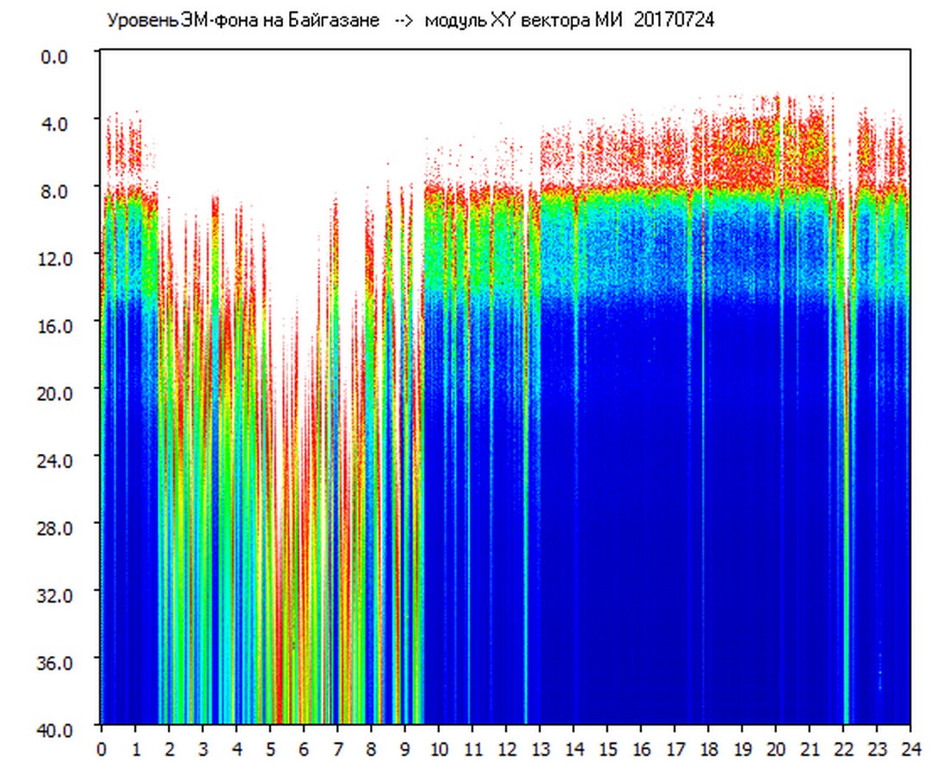Click the x-axis hour label 12

[x=506, y=749]
